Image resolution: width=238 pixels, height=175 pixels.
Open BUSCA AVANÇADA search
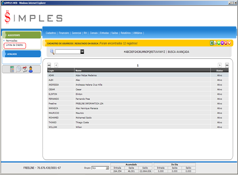178,52
